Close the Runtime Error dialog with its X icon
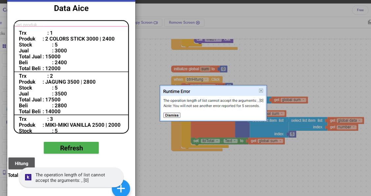Screen dimensions: 371x196 click(x=261, y=91)
